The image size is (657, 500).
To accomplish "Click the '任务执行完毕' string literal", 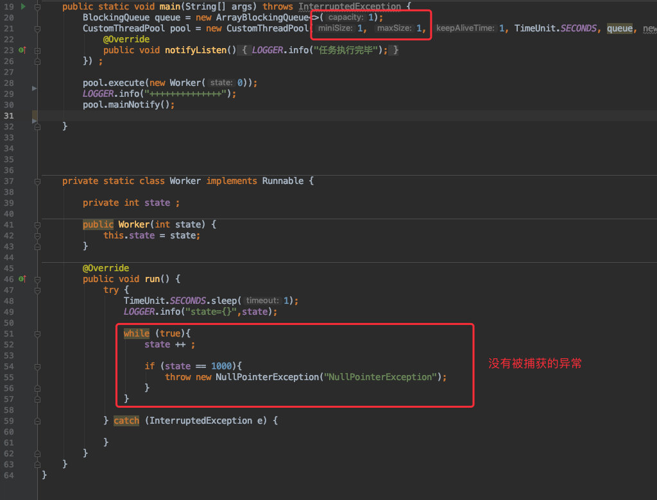I will pos(346,50).
